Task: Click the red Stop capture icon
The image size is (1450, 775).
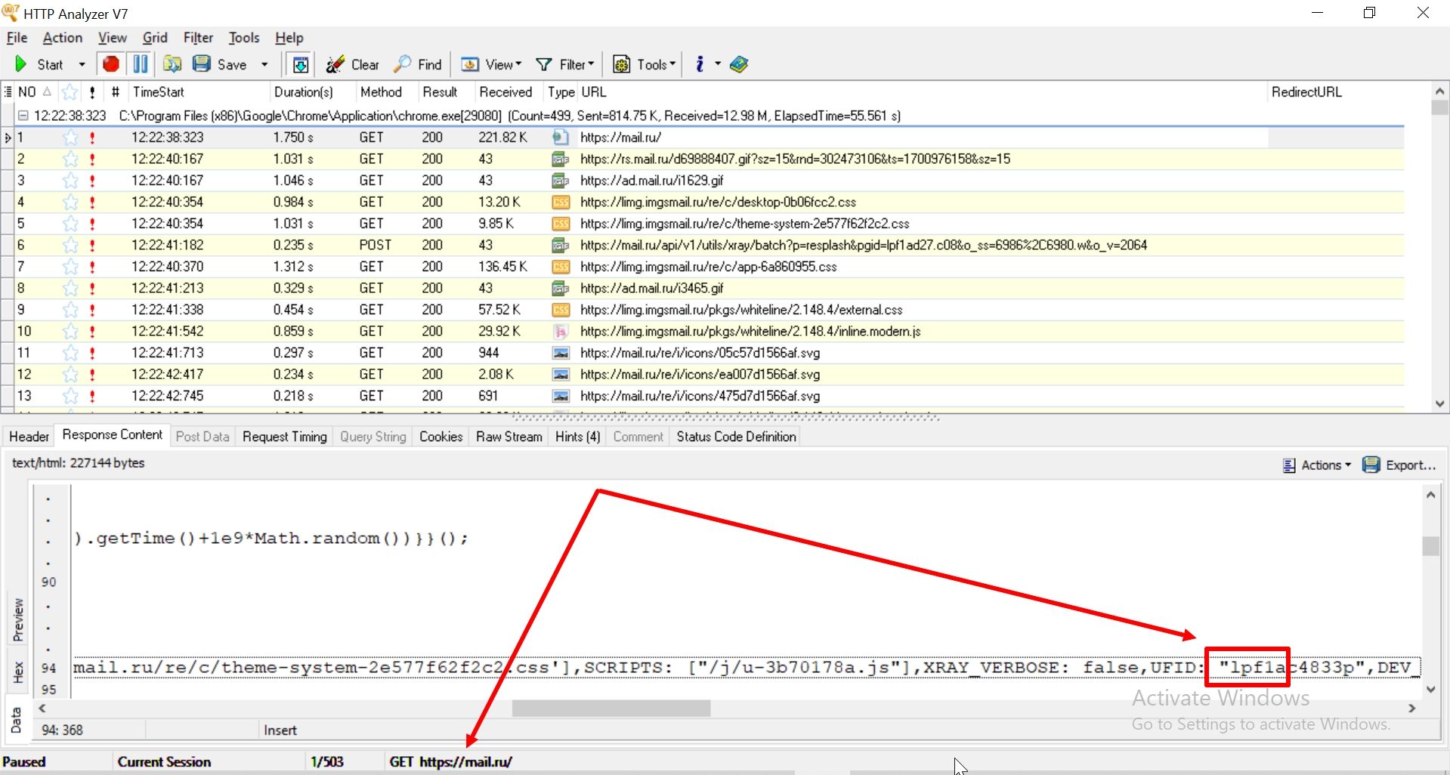Action: pos(111,64)
